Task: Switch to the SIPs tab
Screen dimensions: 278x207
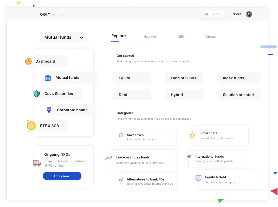Action: pyautogui.click(x=181, y=37)
